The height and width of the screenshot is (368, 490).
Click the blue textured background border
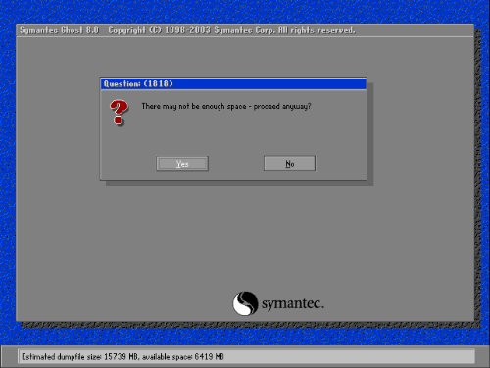coord(8,184)
